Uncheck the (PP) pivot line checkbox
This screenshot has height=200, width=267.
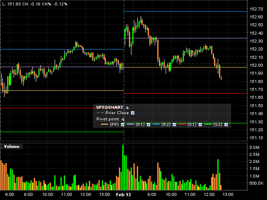pyautogui.click(x=123, y=125)
